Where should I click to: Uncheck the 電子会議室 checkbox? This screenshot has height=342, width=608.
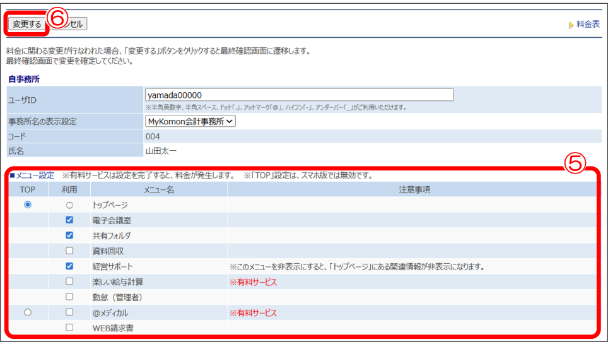[69, 220]
